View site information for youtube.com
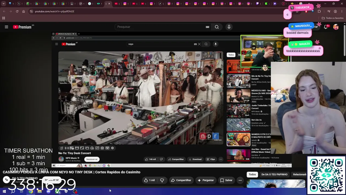The height and width of the screenshot is (195, 346). tap(31, 11)
